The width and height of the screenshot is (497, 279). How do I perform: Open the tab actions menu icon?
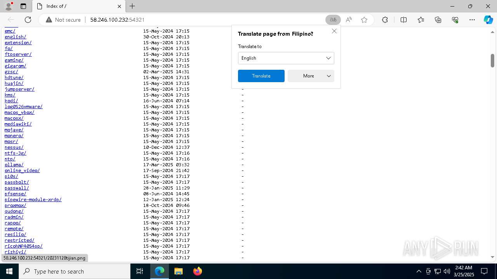point(23,6)
